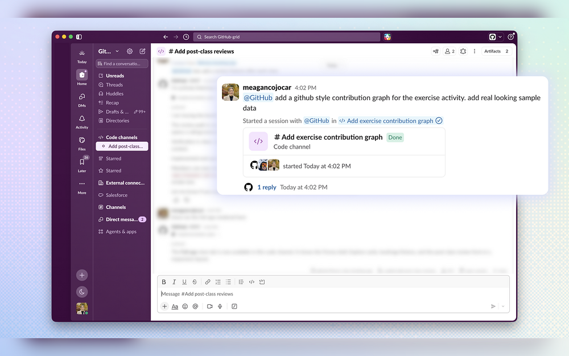Open the colorful assistant icon beside search

387,36
